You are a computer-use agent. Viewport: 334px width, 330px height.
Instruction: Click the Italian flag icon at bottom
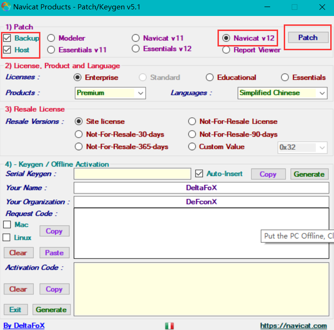tap(169, 326)
